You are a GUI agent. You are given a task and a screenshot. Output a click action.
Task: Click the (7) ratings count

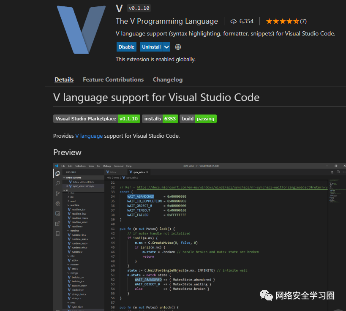303,22
